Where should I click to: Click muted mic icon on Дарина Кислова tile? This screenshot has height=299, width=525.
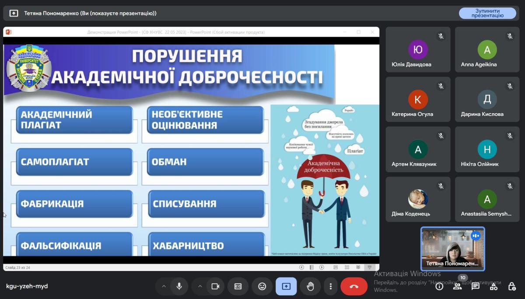click(x=510, y=86)
